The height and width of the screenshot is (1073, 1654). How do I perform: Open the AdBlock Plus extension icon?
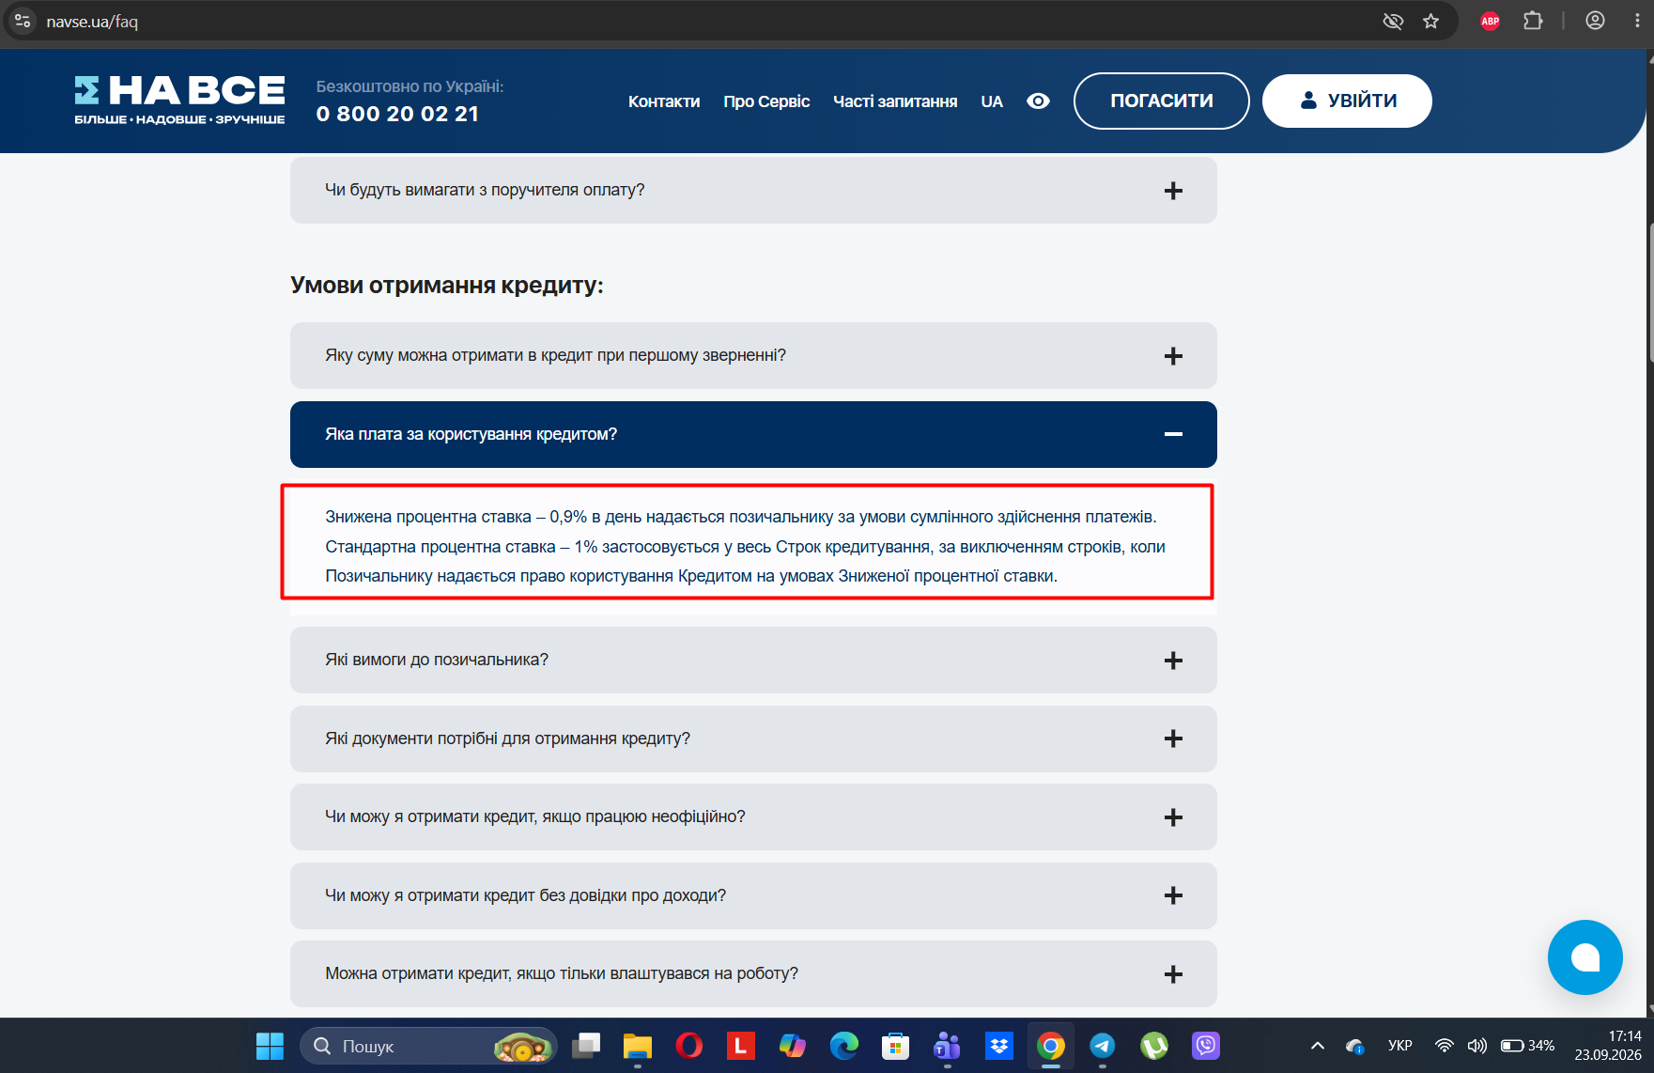point(1490,21)
